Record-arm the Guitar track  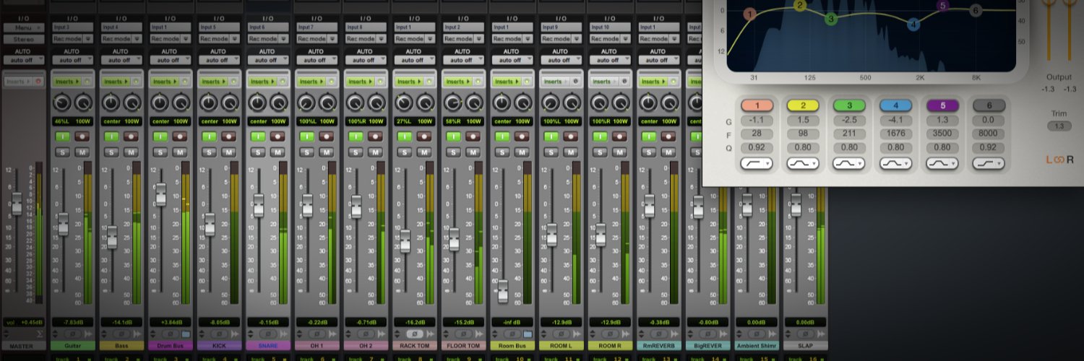82,135
